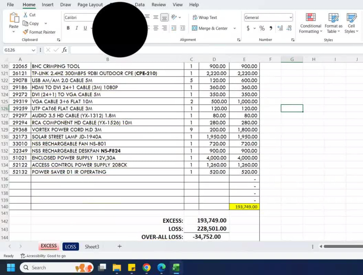Screen dimensions: 363x275
Task: Click Increase Decimal icon
Action: pos(280,28)
